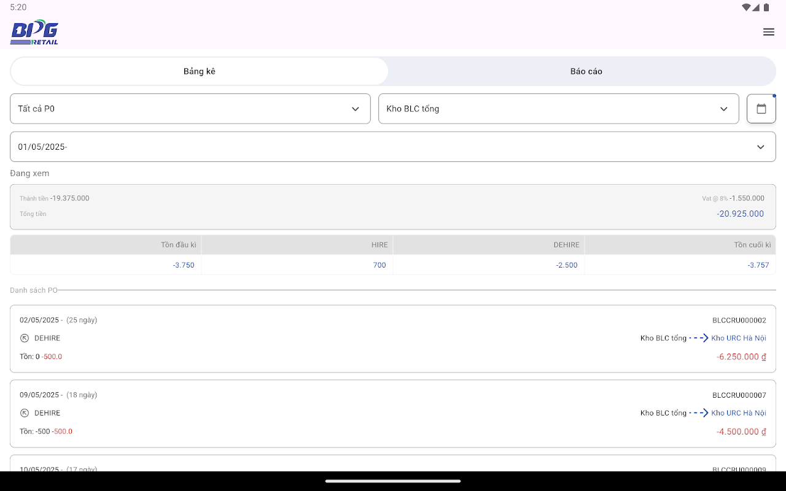This screenshot has height=491, width=786.
Task: Tap the DEHIRE value -2.500
Action: pos(567,265)
